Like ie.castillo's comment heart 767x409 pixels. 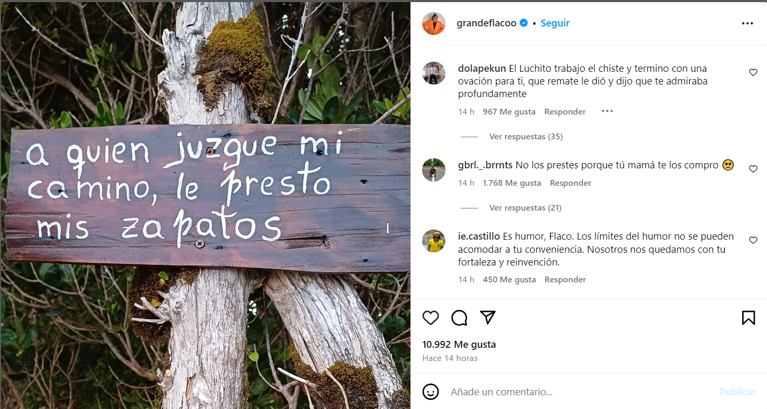click(753, 240)
